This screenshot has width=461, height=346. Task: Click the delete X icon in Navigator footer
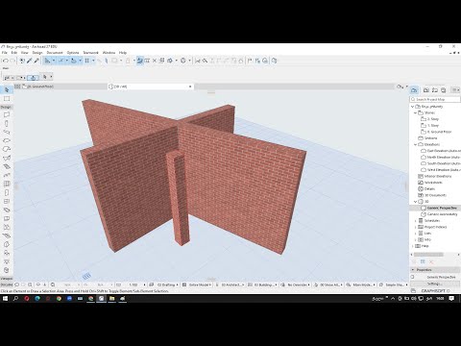431,261
